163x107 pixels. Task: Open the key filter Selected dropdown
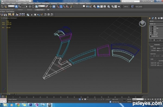click(138, 99)
